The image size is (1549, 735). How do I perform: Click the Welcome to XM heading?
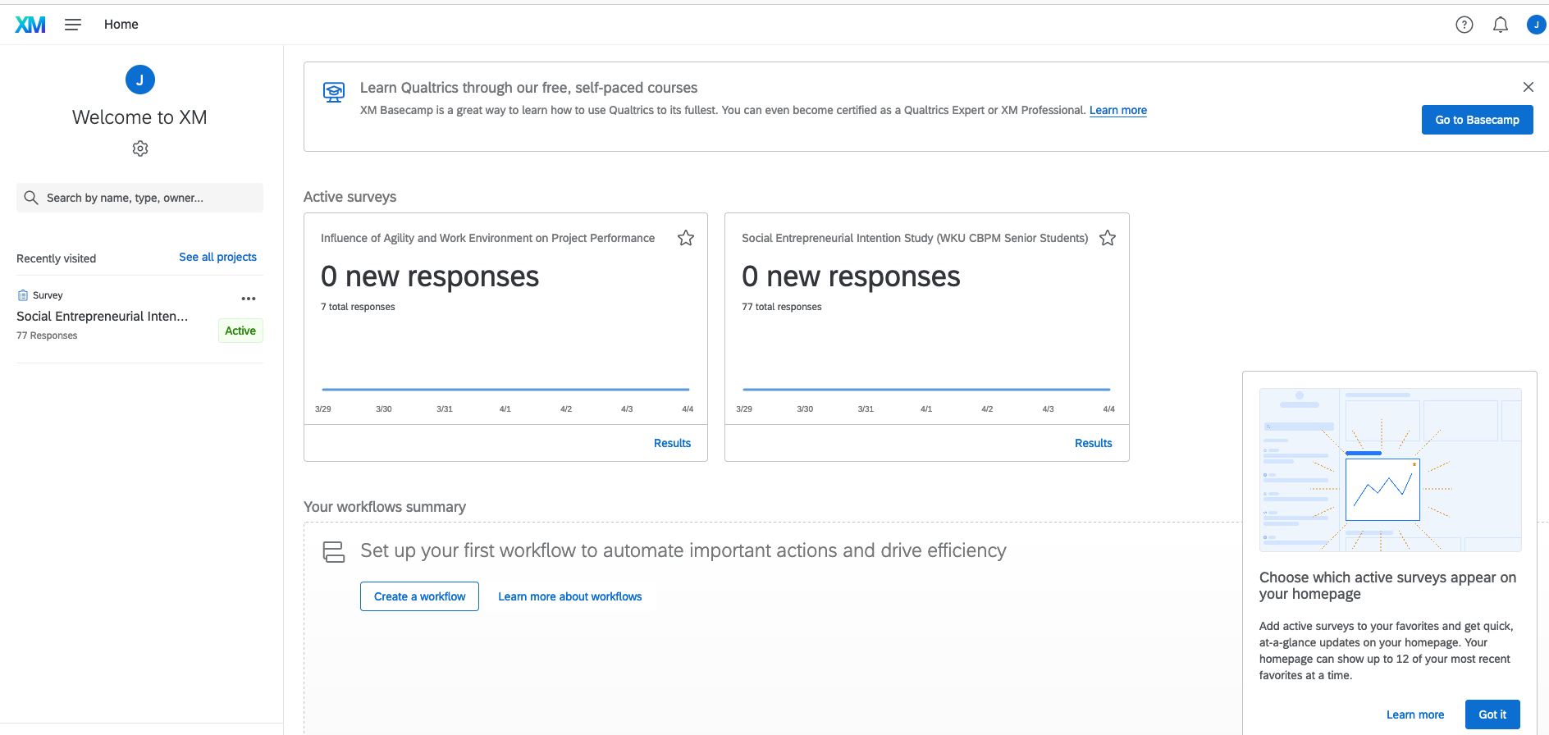click(139, 117)
